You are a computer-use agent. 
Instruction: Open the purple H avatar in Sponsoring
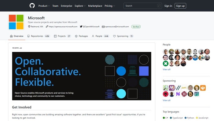pyautogui.click(x=178, y=94)
